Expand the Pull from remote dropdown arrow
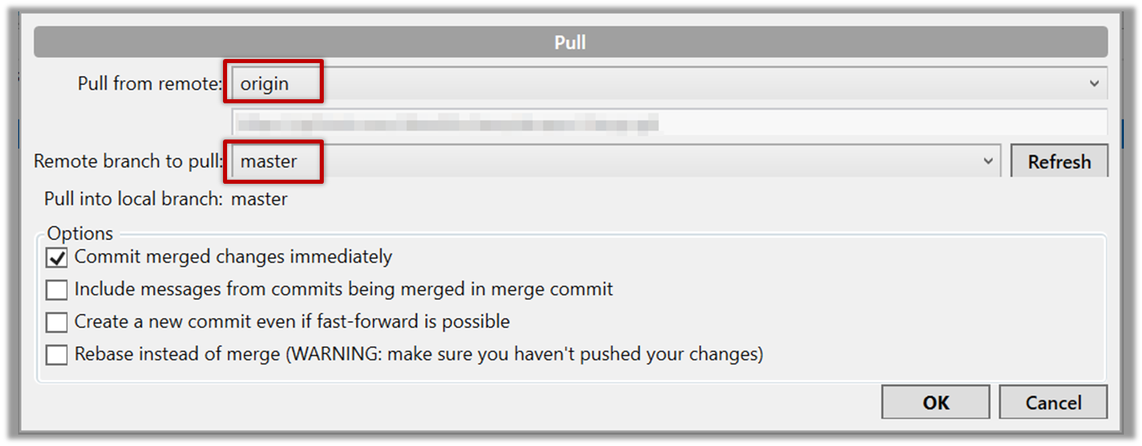The width and height of the screenshot is (1142, 446). click(x=1094, y=84)
